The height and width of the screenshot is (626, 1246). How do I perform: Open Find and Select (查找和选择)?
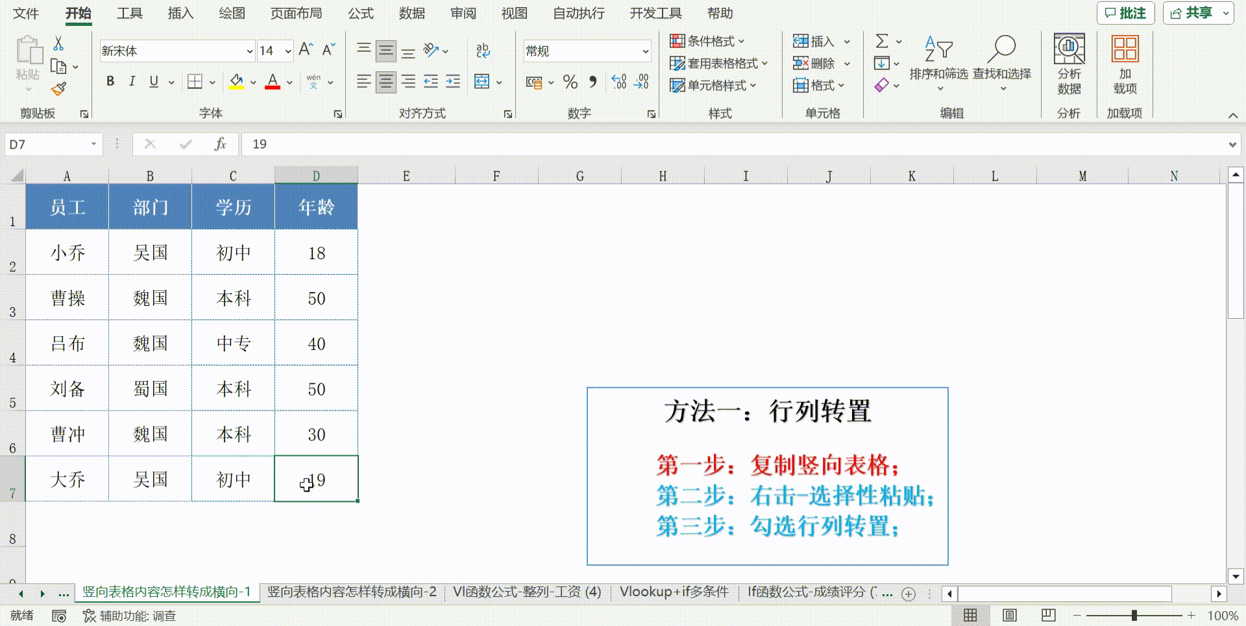[1002, 63]
